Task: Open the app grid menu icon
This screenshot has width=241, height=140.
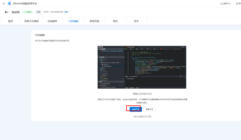Action: [x=3, y=3]
